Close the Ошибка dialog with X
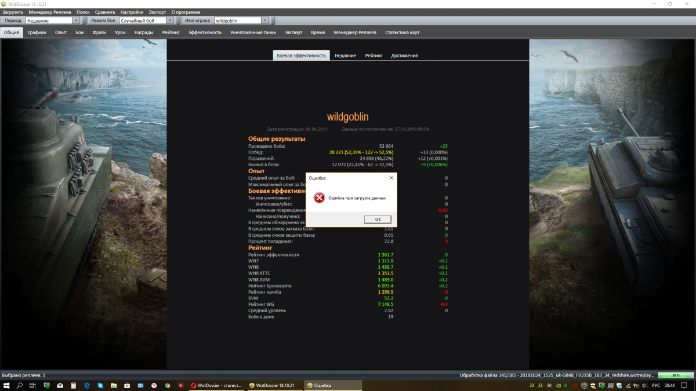 click(391, 178)
